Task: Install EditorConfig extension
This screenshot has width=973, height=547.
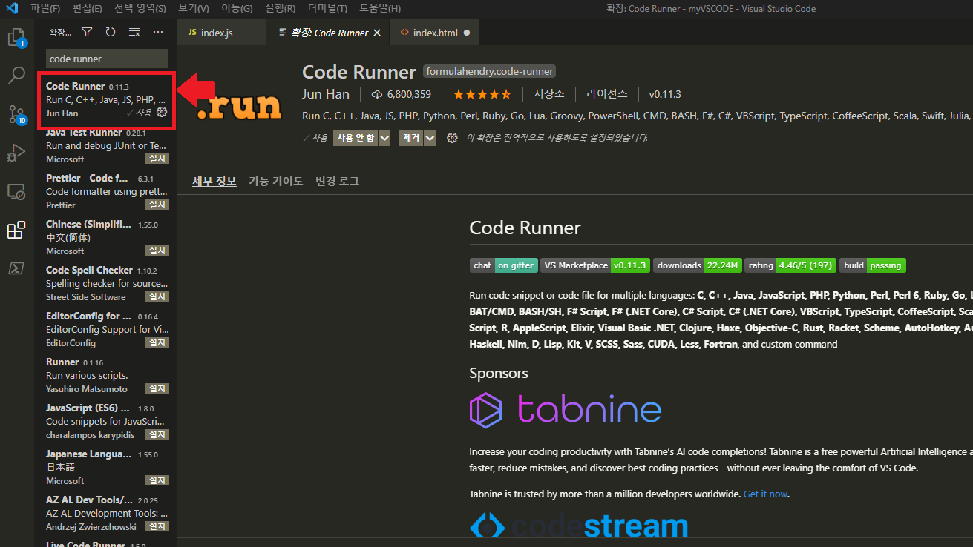Action: (157, 343)
